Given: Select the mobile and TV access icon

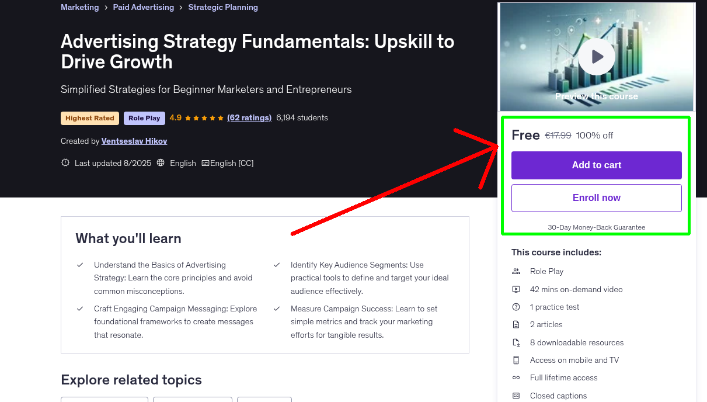Looking at the screenshot, I should point(516,359).
